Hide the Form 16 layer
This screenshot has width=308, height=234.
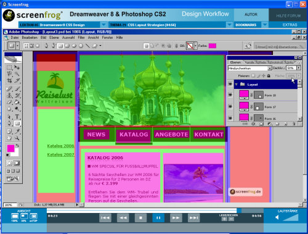tap(230, 118)
